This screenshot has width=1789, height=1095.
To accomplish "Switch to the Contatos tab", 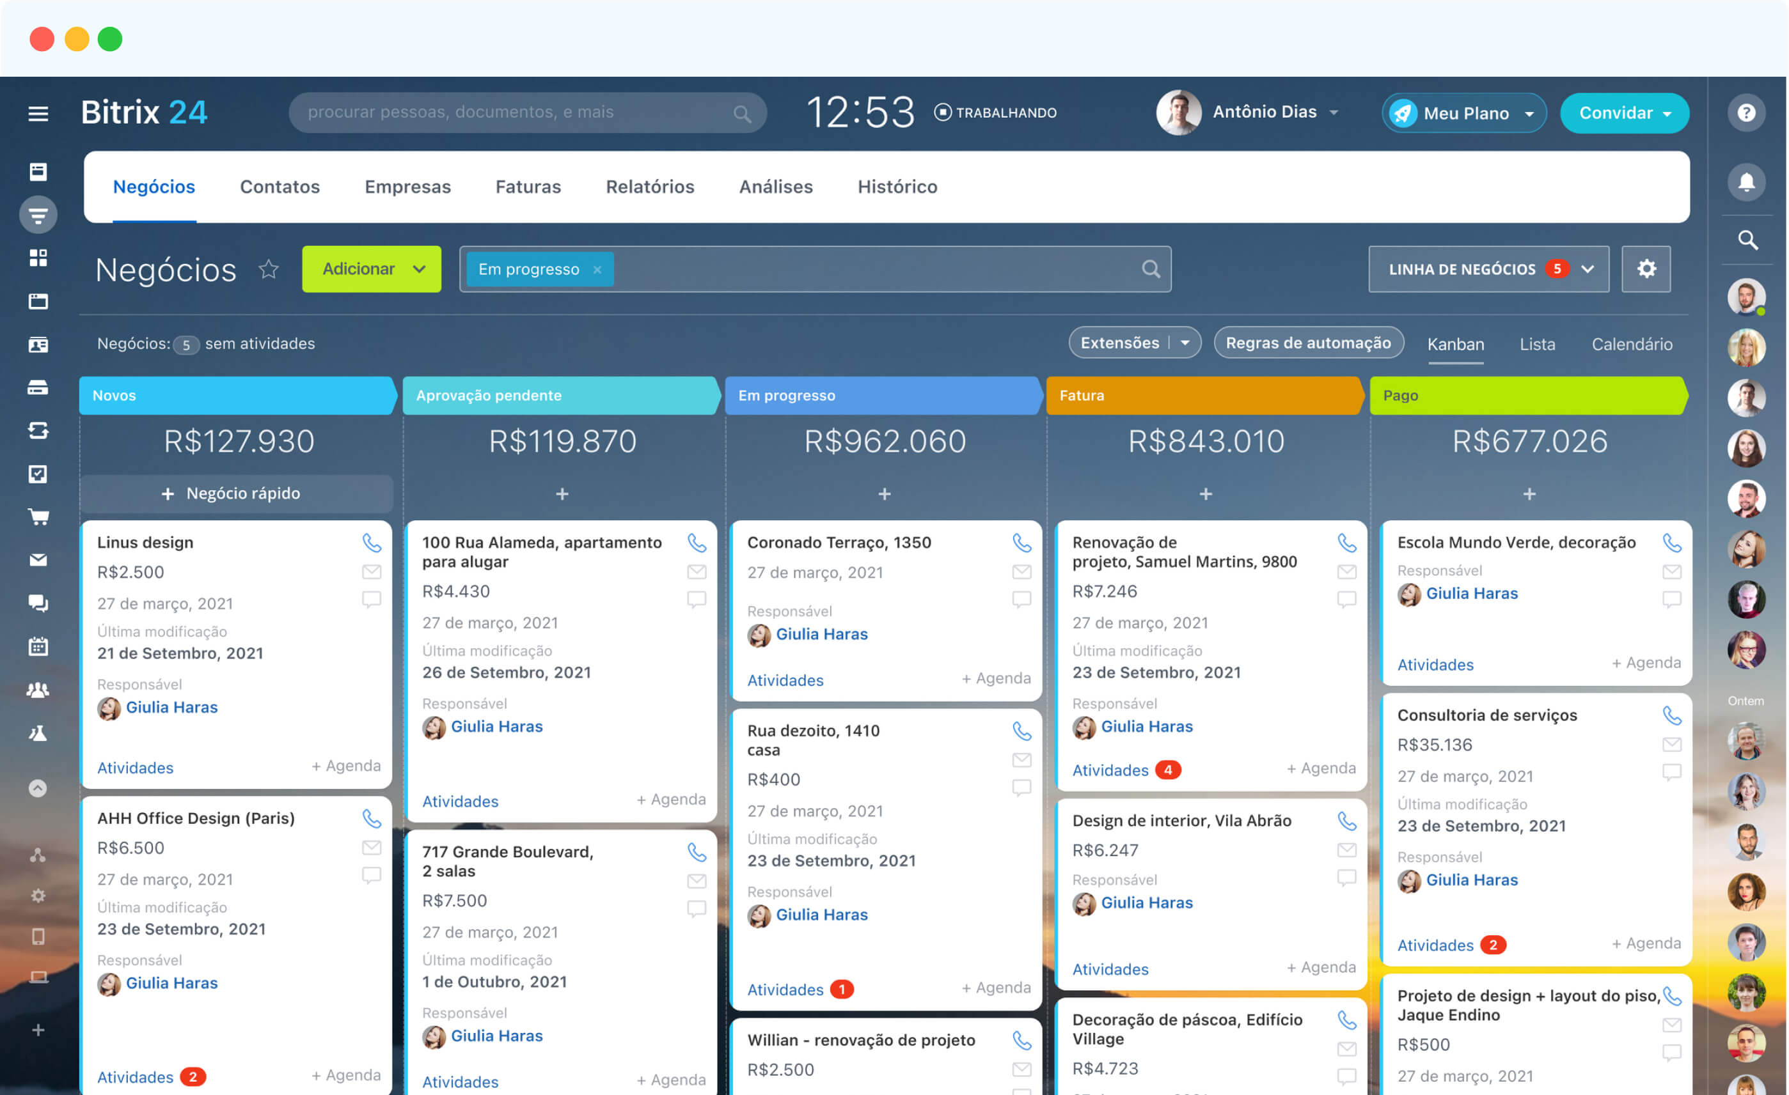I will pyautogui.click(x=280, y=187).
